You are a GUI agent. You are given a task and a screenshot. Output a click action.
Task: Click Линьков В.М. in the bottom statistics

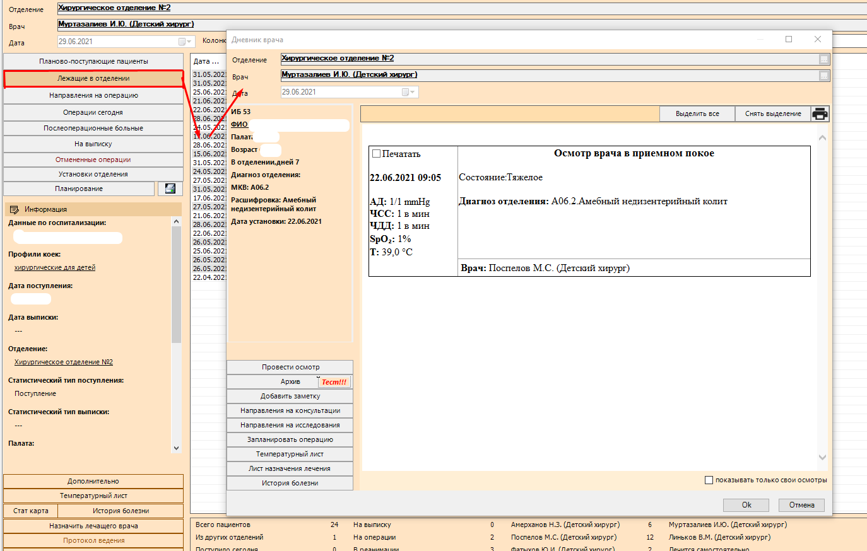tap(719, 537)
